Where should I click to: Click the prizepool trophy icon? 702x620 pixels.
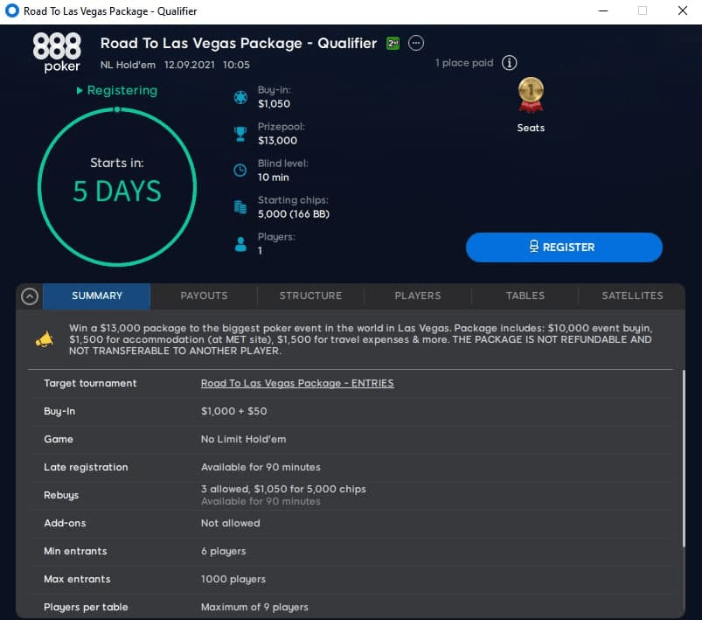point(240,134)
